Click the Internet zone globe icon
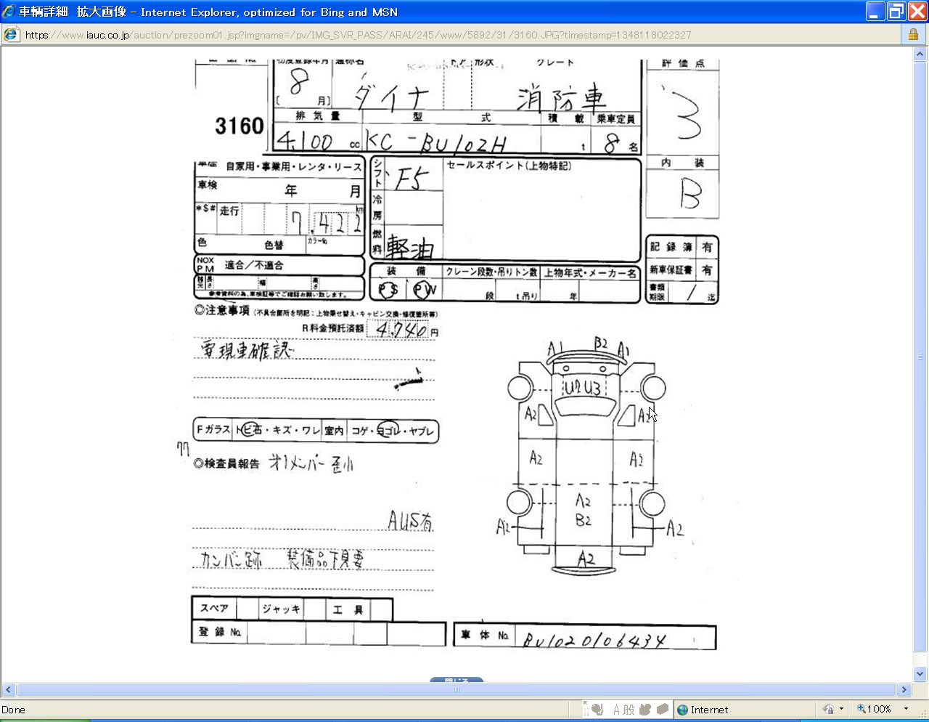 682,710
